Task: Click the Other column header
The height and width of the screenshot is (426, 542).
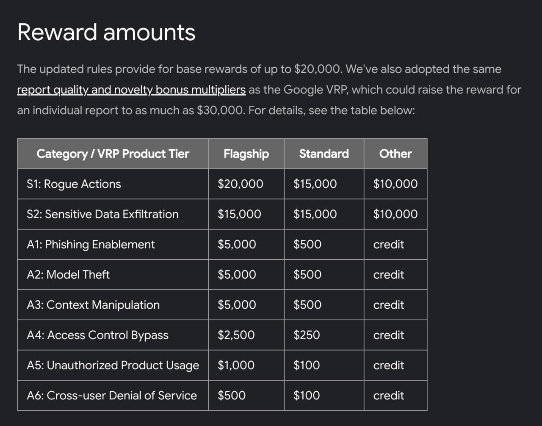Action: 395,154
